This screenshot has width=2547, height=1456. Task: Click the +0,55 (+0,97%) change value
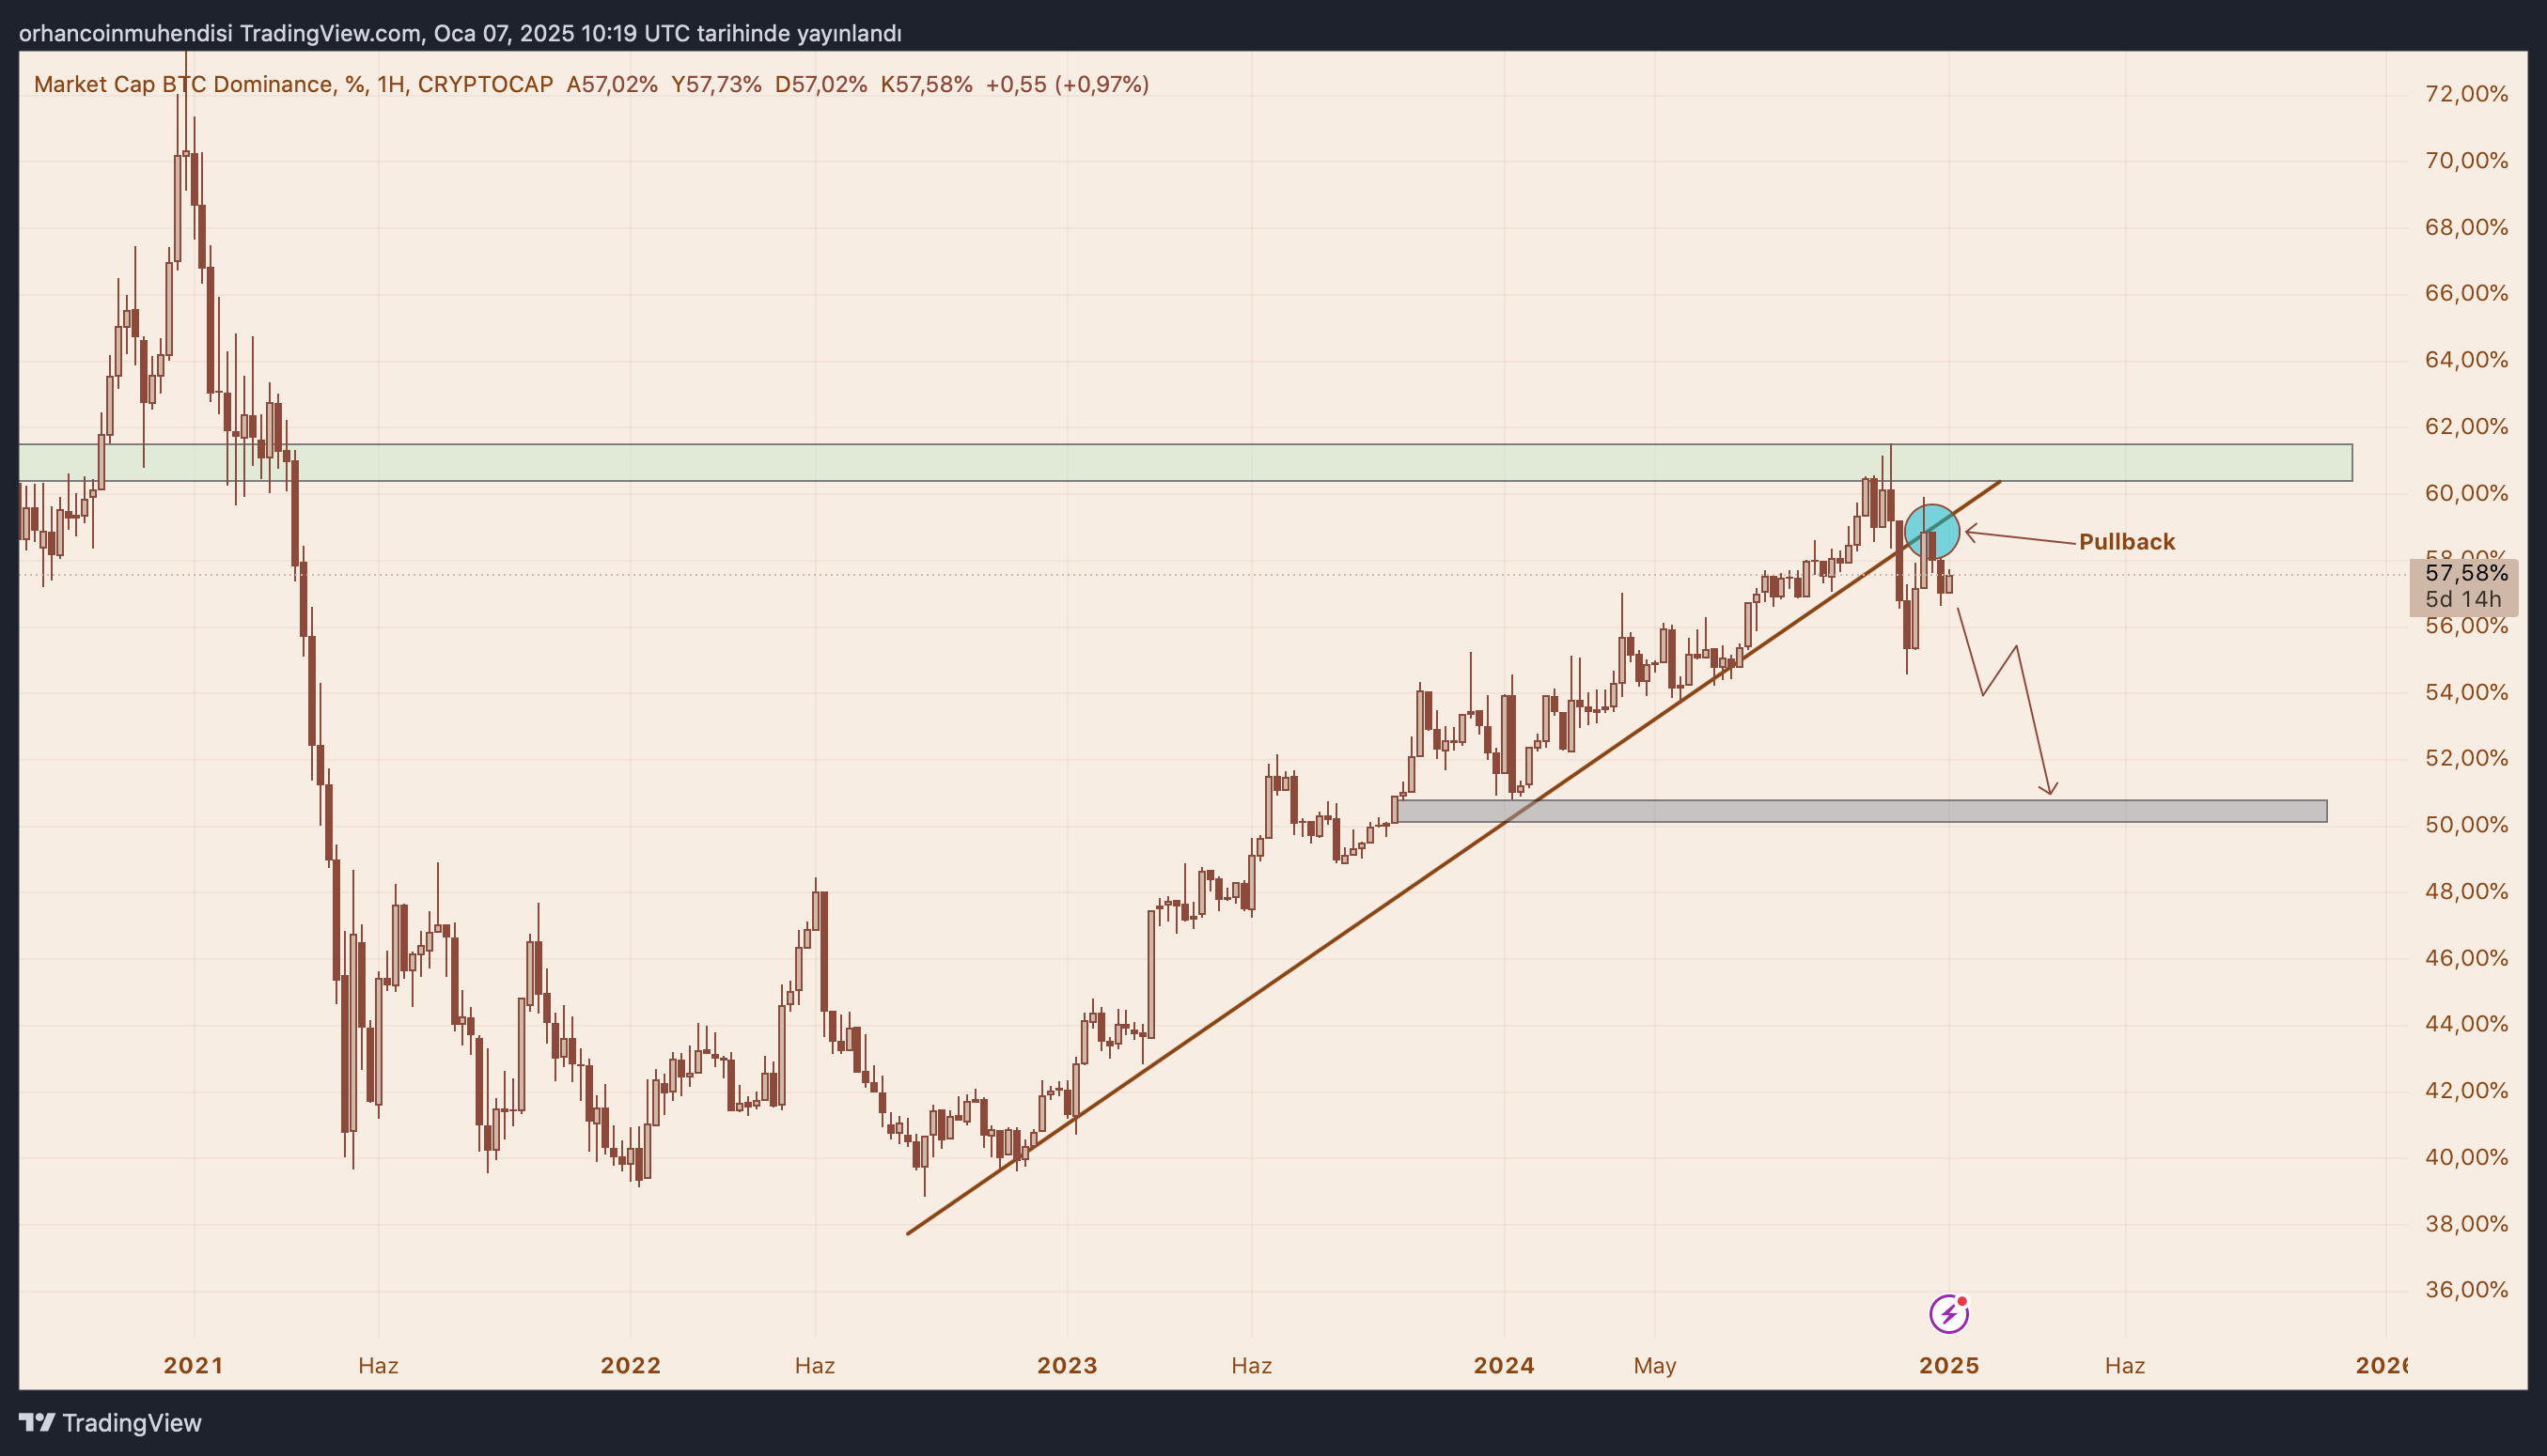pos(1067,84)
